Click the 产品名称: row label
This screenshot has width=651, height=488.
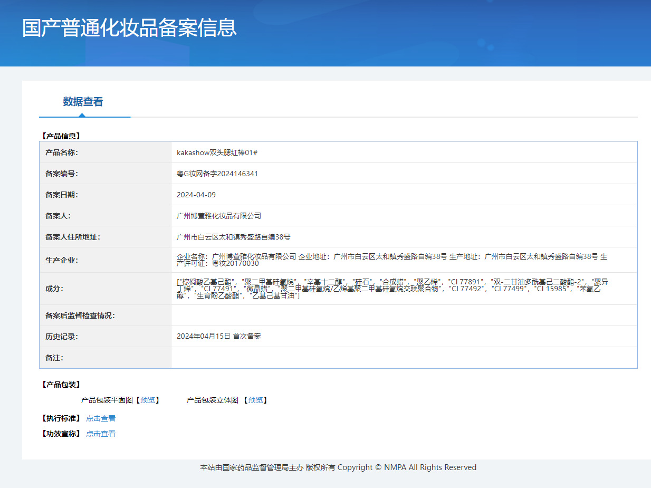[x=62, y=152]
